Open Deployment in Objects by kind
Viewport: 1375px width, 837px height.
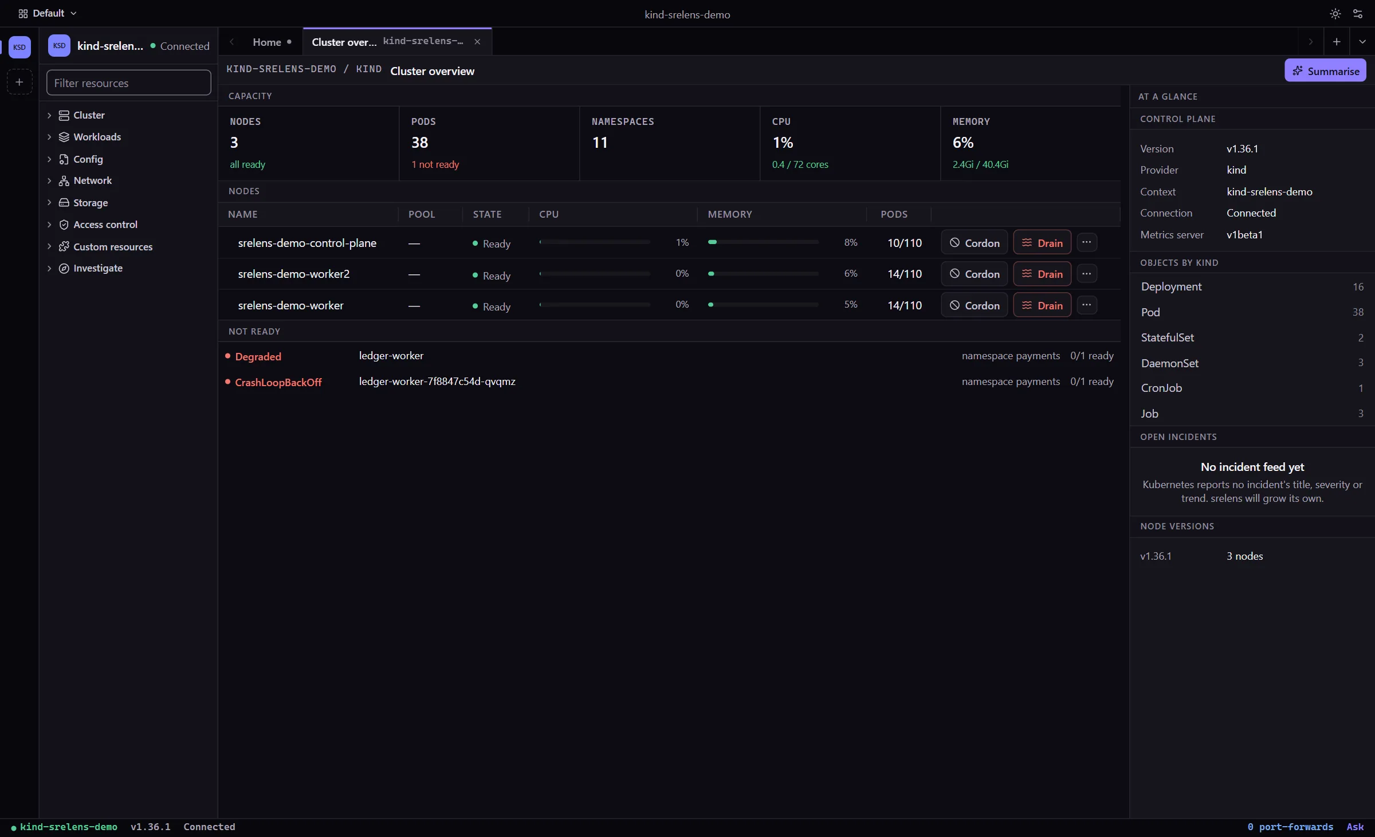pos(1252,287)
